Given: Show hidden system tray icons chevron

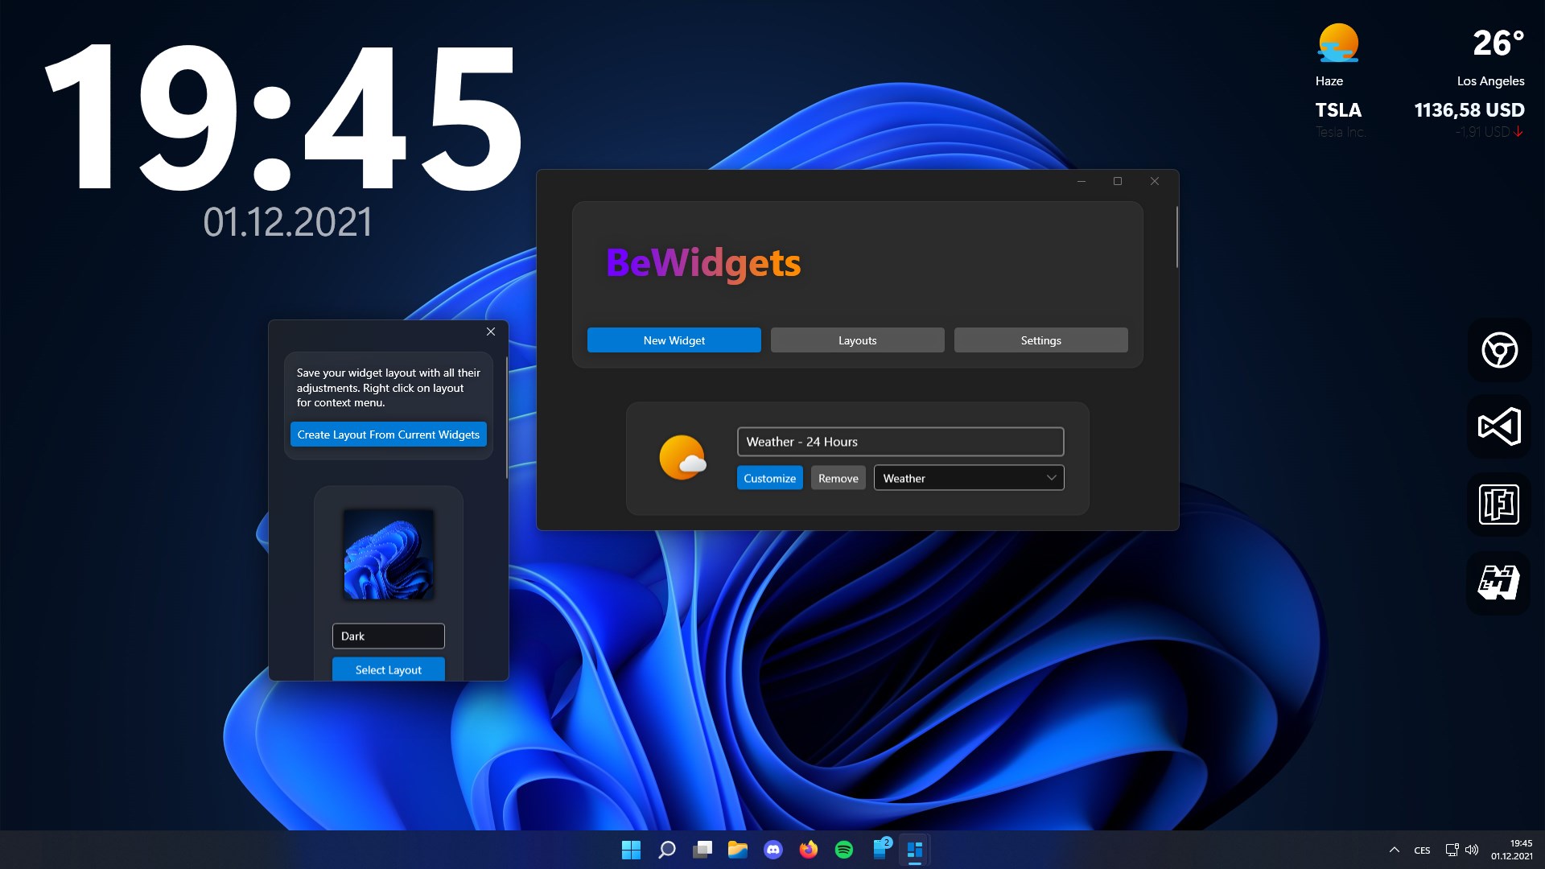Looking at the screenshot, I should tap(1395, 850).
